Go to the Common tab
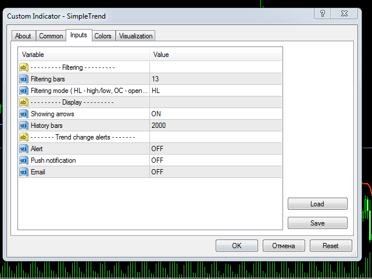372x279 pixels. tap(51, 36)
